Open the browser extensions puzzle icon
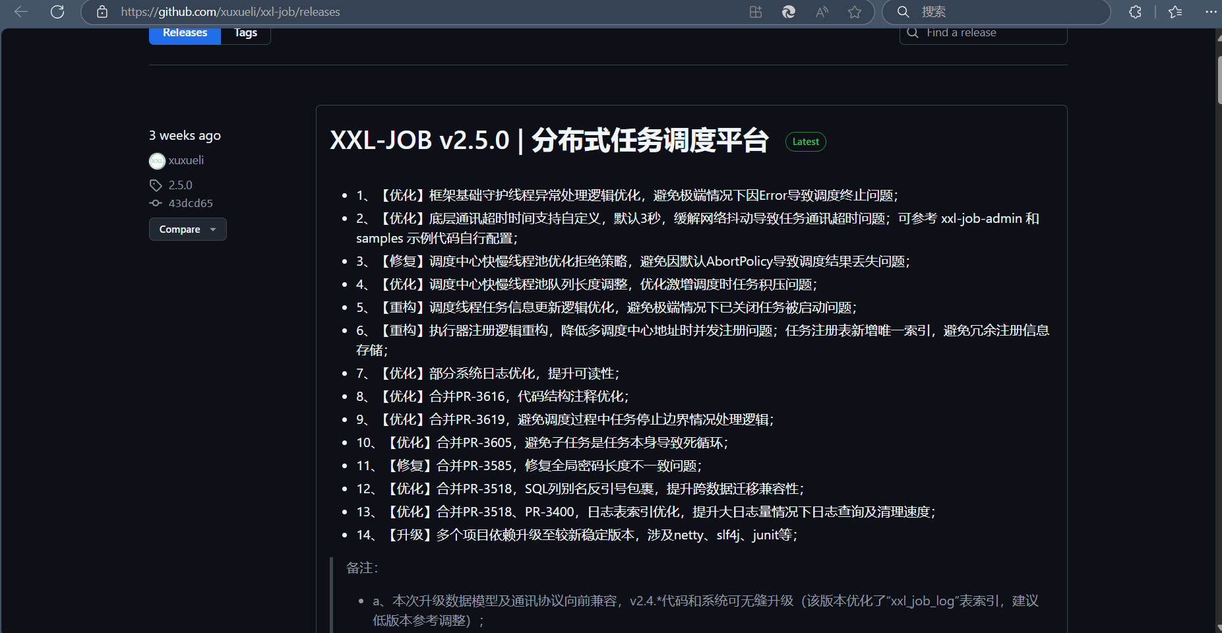This screenshot has height=633, width=1222. [x=1135, y=12]
